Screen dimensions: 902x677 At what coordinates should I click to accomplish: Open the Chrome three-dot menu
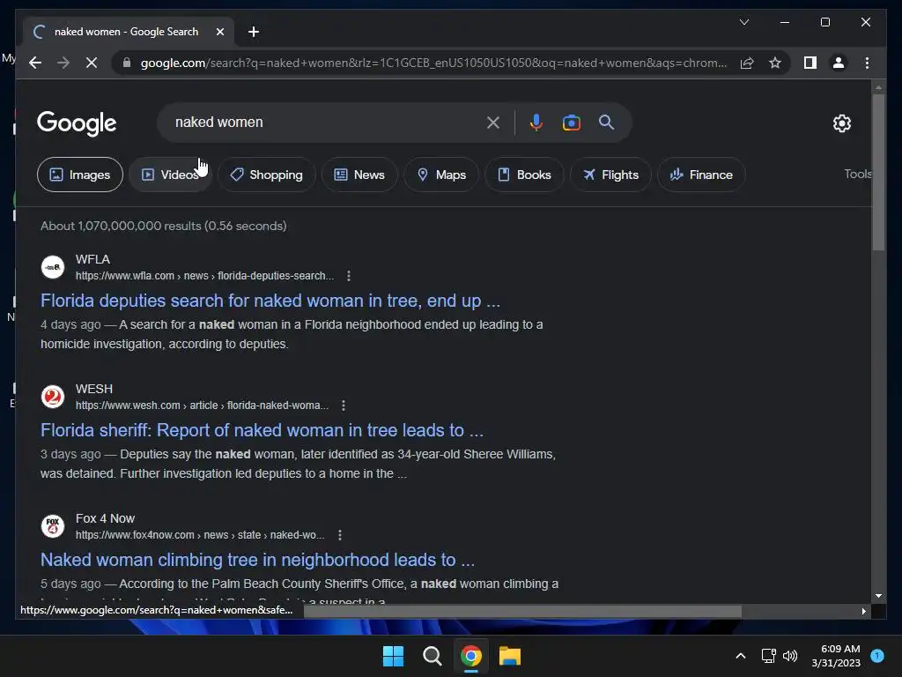(x=867, y=63)
